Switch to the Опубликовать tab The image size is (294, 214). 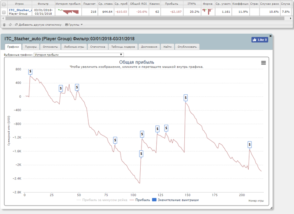[187, 47]
